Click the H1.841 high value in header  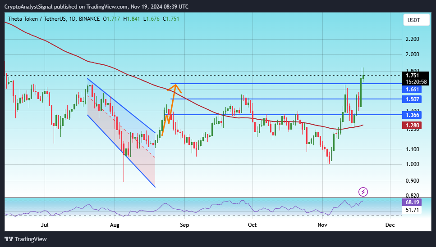[132, 19]
